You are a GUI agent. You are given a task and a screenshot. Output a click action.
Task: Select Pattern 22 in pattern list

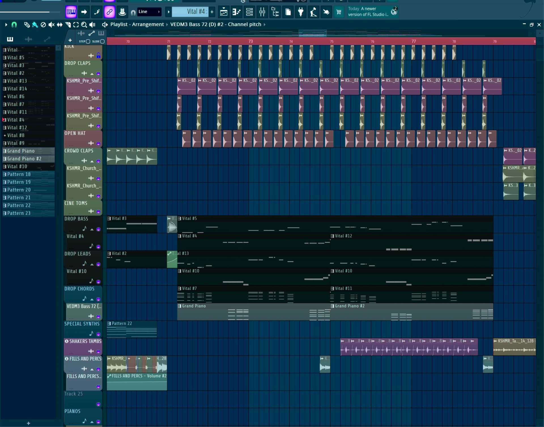(28, 206)
